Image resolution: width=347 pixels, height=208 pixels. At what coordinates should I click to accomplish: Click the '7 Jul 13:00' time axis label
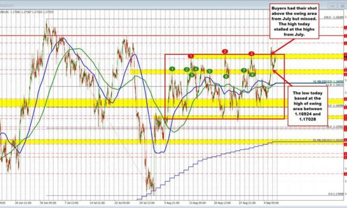point(71,202)
